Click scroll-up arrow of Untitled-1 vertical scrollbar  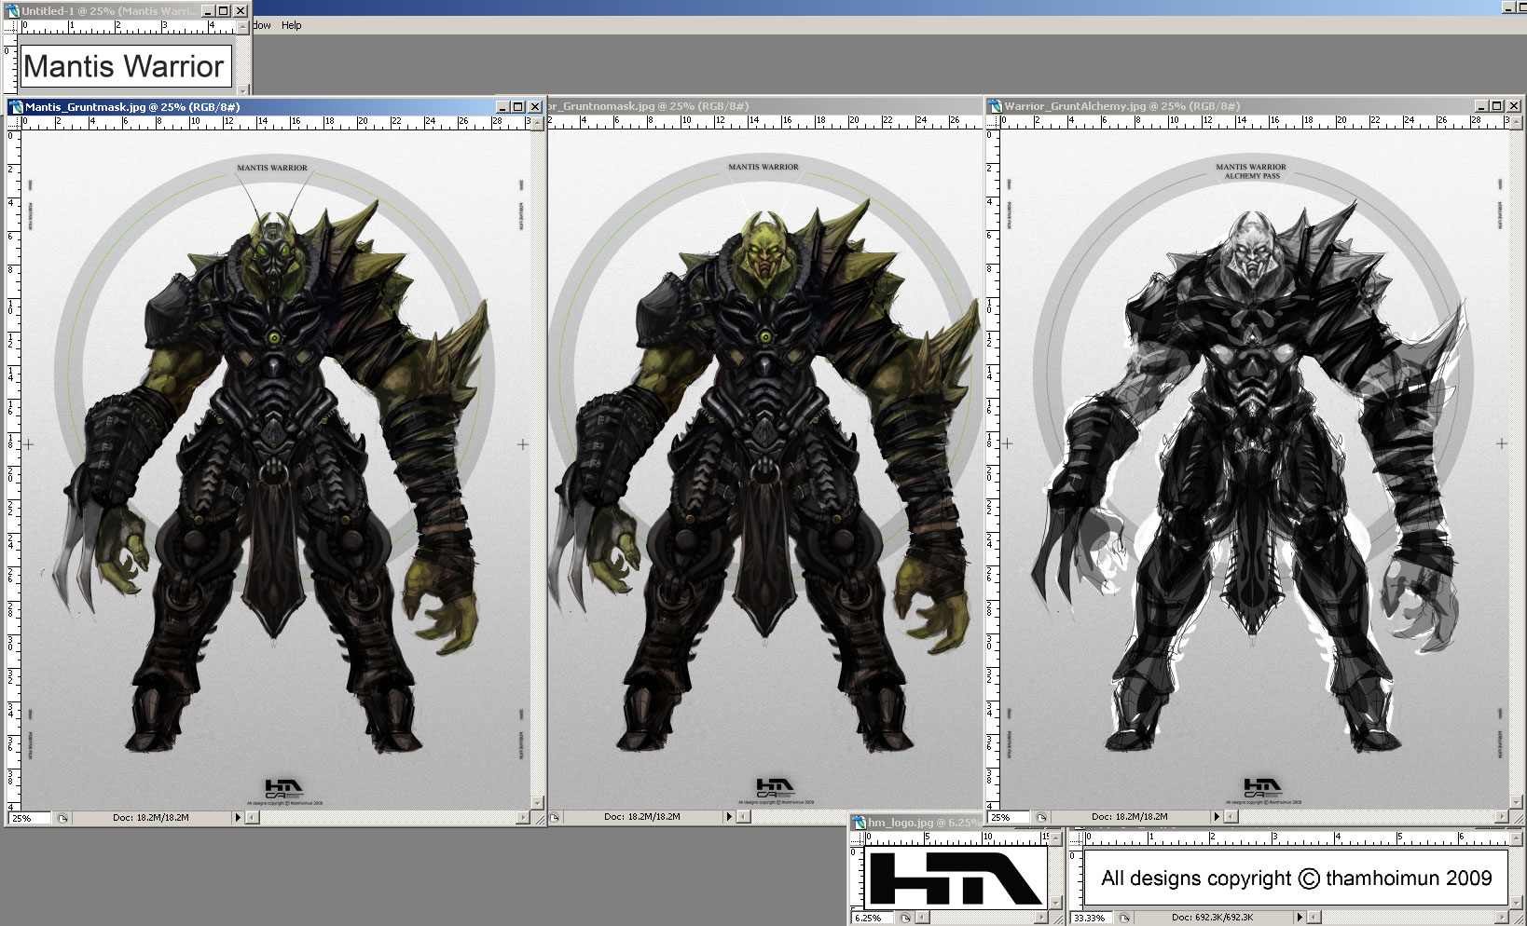tap(243, 27)
